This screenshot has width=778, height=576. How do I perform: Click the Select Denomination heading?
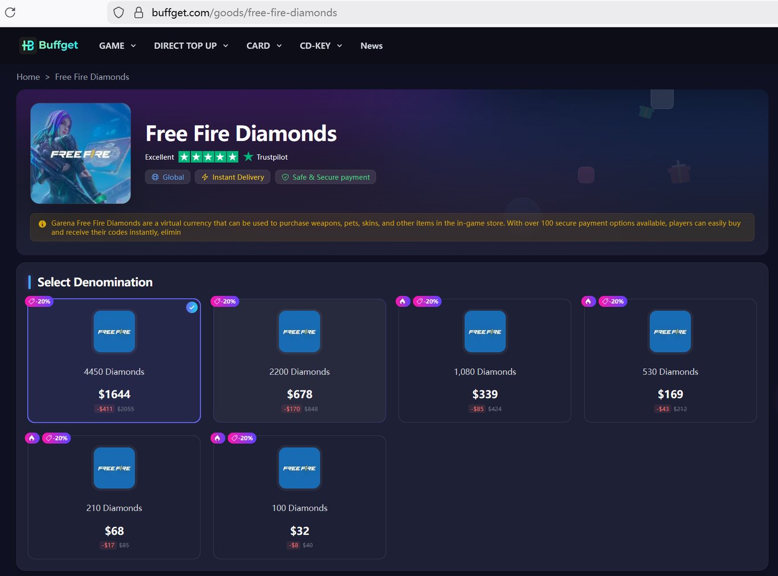click(x=95, y=282)
